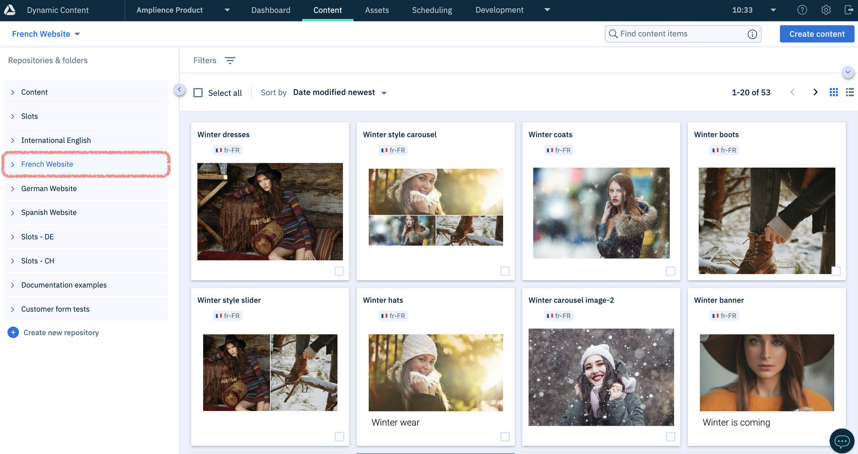Go to the Dashboard tab
Image resolution: width=858 pixels, height=454 pixels.
[x=271, y=10]
